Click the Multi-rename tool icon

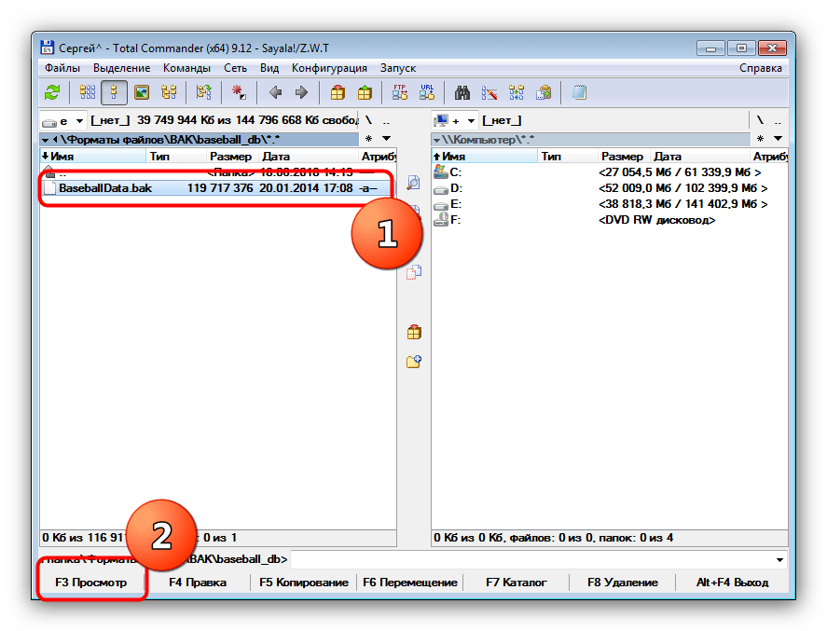489,92
